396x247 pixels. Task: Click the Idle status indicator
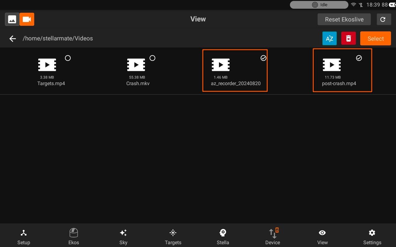319,5
